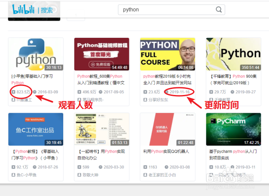The height and width of the screenshot is (196, 269).
Task: Click clock icon beside 2020-03-30
Action: point(101,167)
